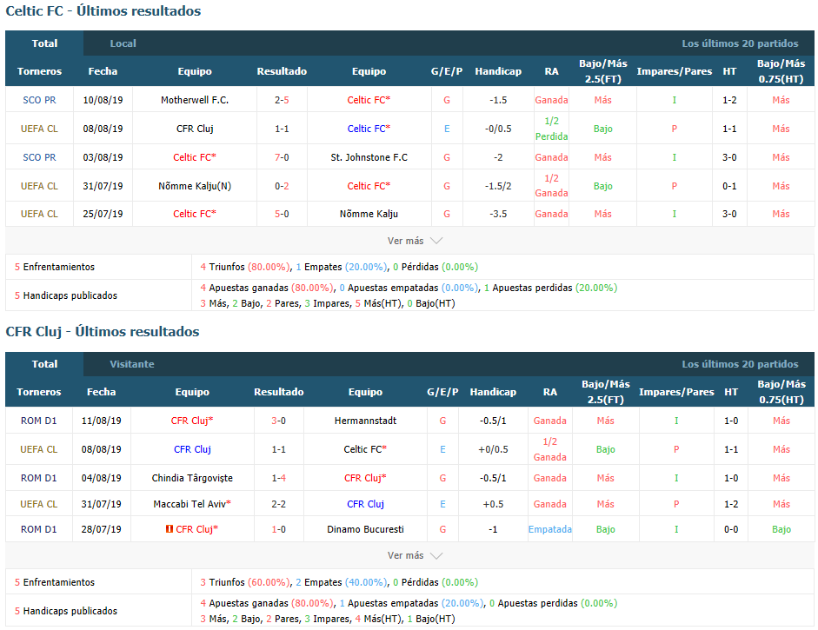Select the Total tab in CFR Cluj section
818x630 pixels.
(44, 364)
